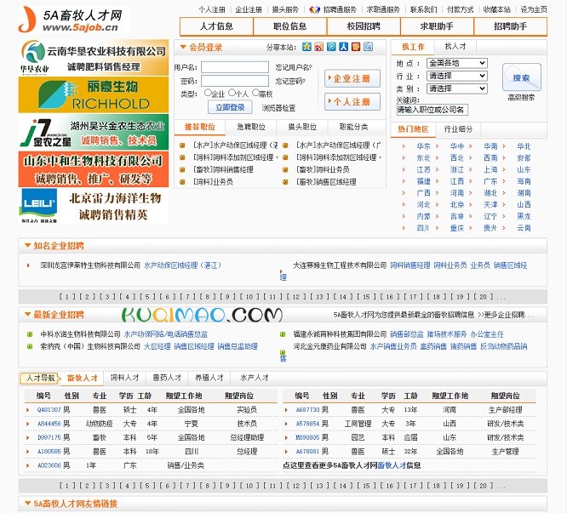Share site via red-orange square share icon
The height and width of the screenshot is (513, 567).
click(x=356, y=47)
